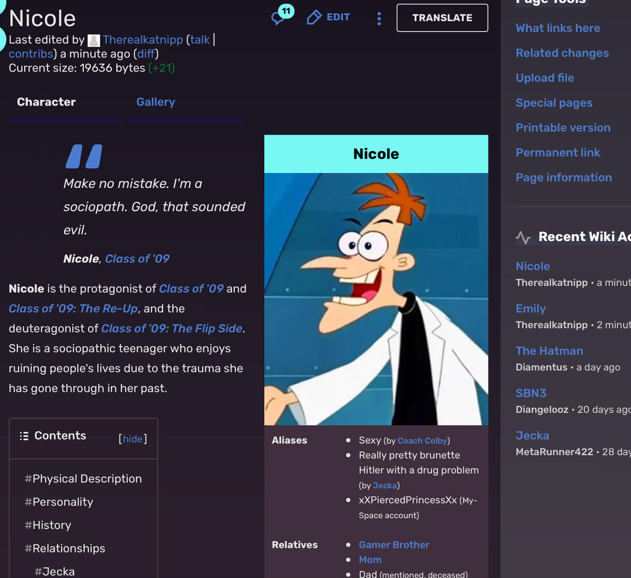Open Printable version
The image size is (631, 578).
click(x=563, y=128)
